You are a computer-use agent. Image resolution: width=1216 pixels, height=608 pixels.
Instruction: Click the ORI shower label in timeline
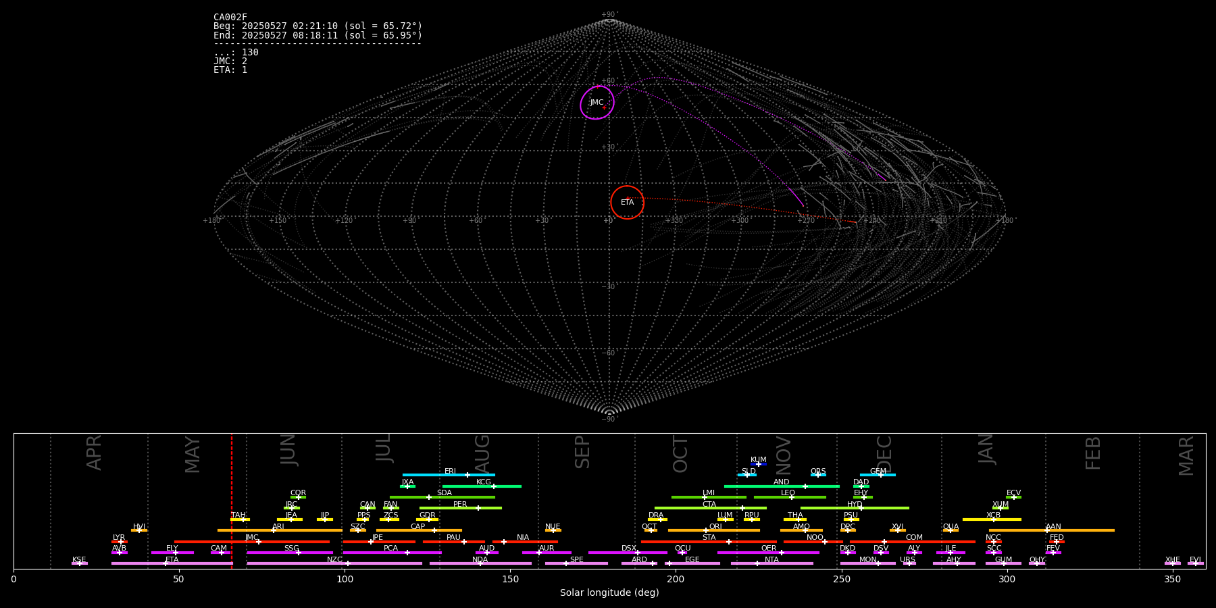point(715,527)
